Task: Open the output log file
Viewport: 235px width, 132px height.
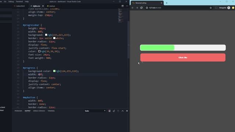Action: (118, 111)
